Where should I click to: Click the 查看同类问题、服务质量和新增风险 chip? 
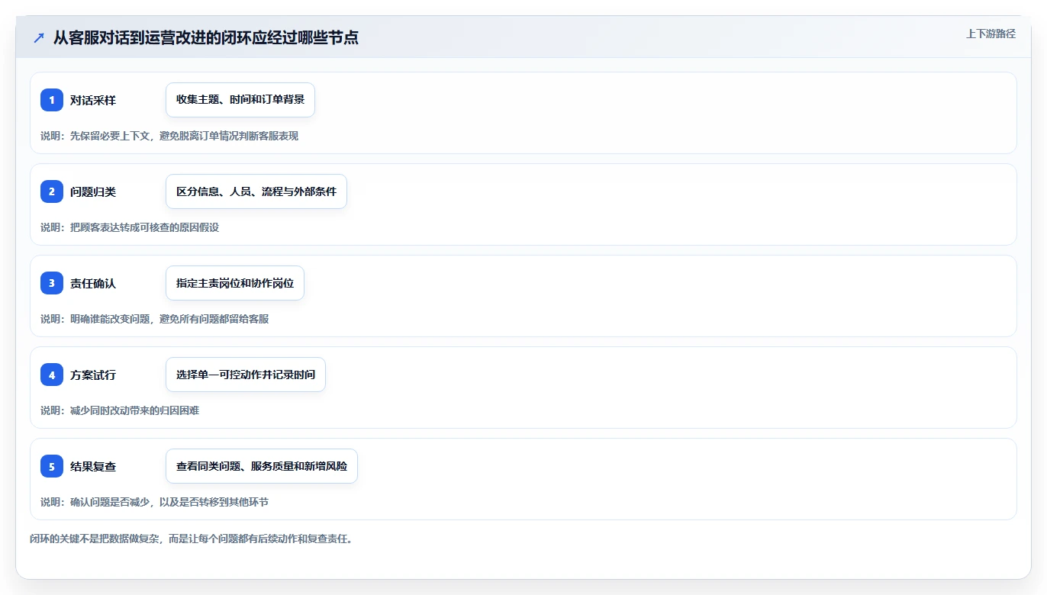click(262, 466)
